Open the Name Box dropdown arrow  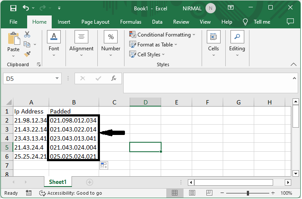(x=57, y=79)
